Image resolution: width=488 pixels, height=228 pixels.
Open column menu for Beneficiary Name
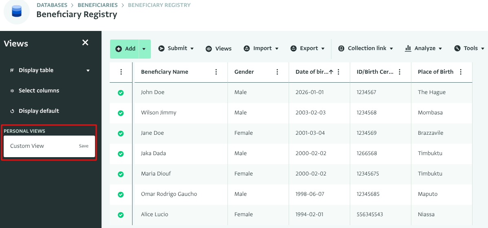216,72
